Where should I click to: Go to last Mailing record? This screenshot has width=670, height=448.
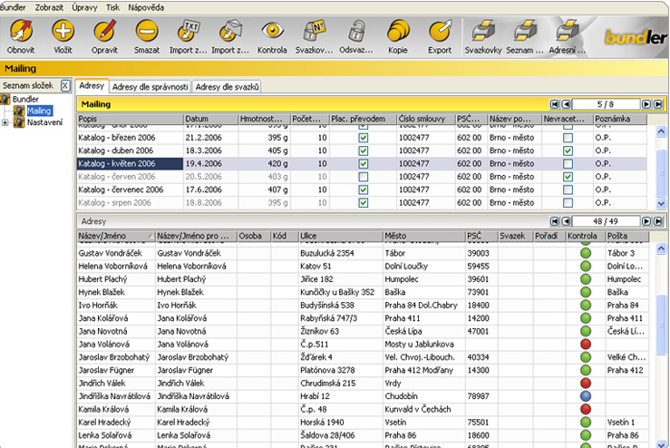657,104
